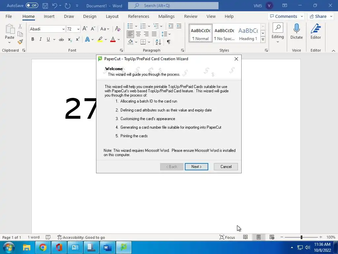Click Next in the PaperCut wizard

pyautogui.click(x=196, y=167)
